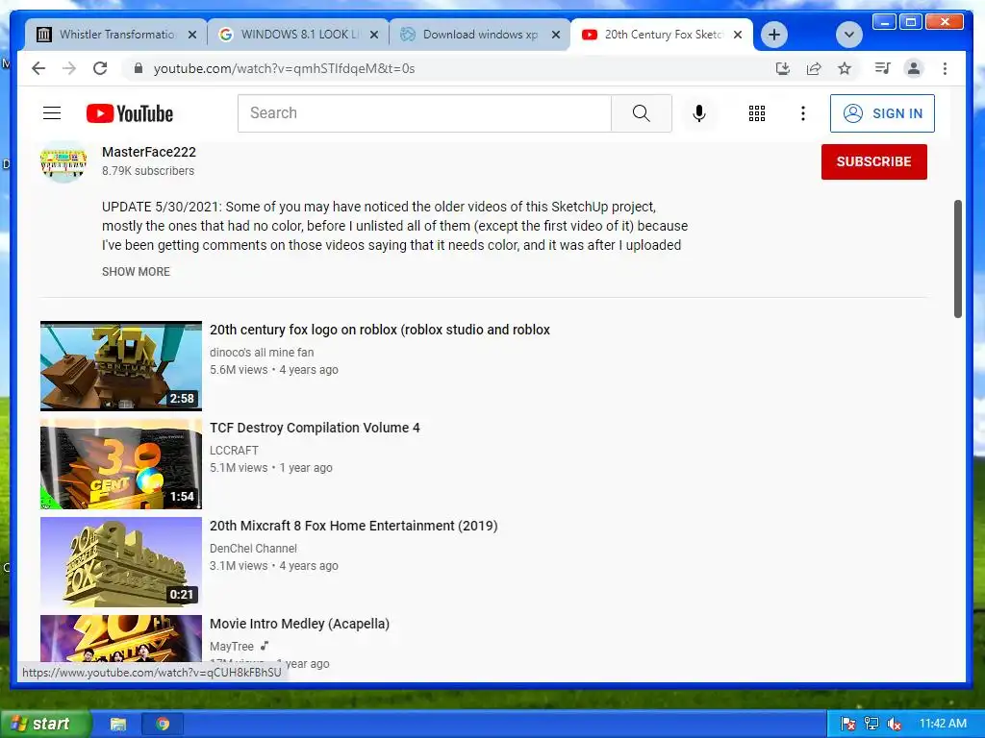Click the install app icon in address bar
This screenshot has width=985, height=738.
point(783,68)
